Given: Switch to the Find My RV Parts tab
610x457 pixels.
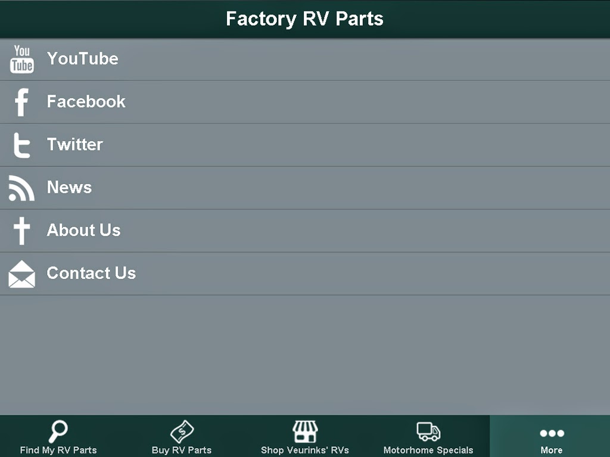Looking at the screenshot, I should pos(57,437).
